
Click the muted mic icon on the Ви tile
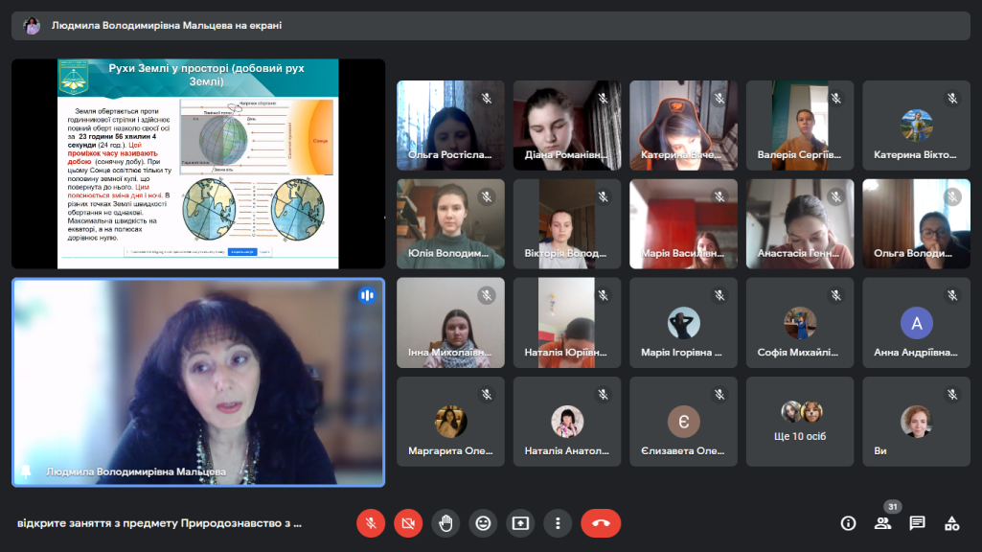point(952,394)
